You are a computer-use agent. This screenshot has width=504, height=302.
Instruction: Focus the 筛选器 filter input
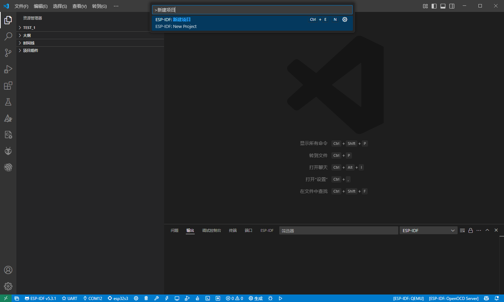coord(339,230)
